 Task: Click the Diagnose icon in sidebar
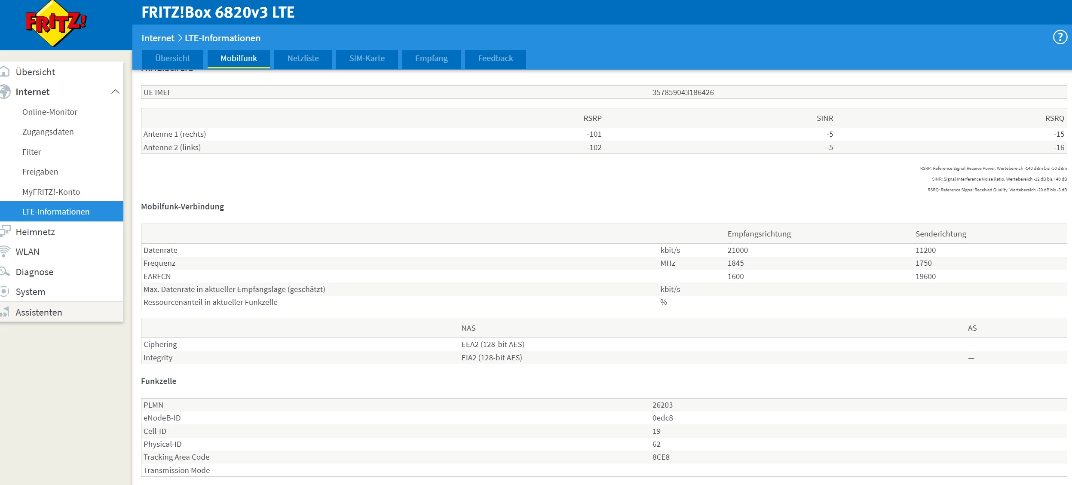pyautogui.click(x=5, y=271)
